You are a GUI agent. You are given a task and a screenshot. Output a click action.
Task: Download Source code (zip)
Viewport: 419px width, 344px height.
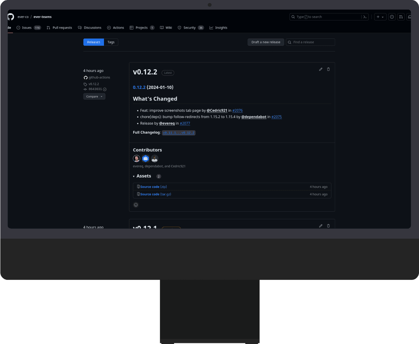(x=153, y=187)
